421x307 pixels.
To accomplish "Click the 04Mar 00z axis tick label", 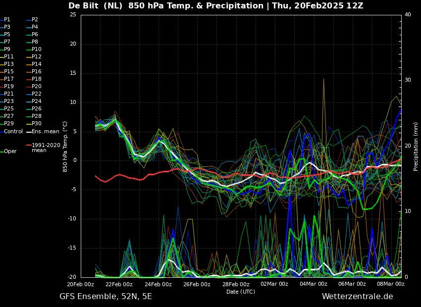I will pos(314,284).
